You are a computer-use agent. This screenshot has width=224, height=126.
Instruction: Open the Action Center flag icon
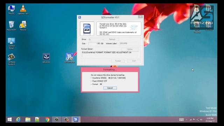coord(194,120)
